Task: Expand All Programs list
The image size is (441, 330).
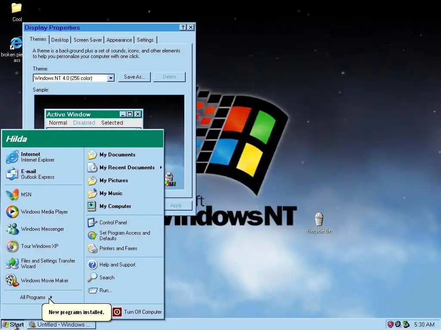Action: tap(36, 297)
